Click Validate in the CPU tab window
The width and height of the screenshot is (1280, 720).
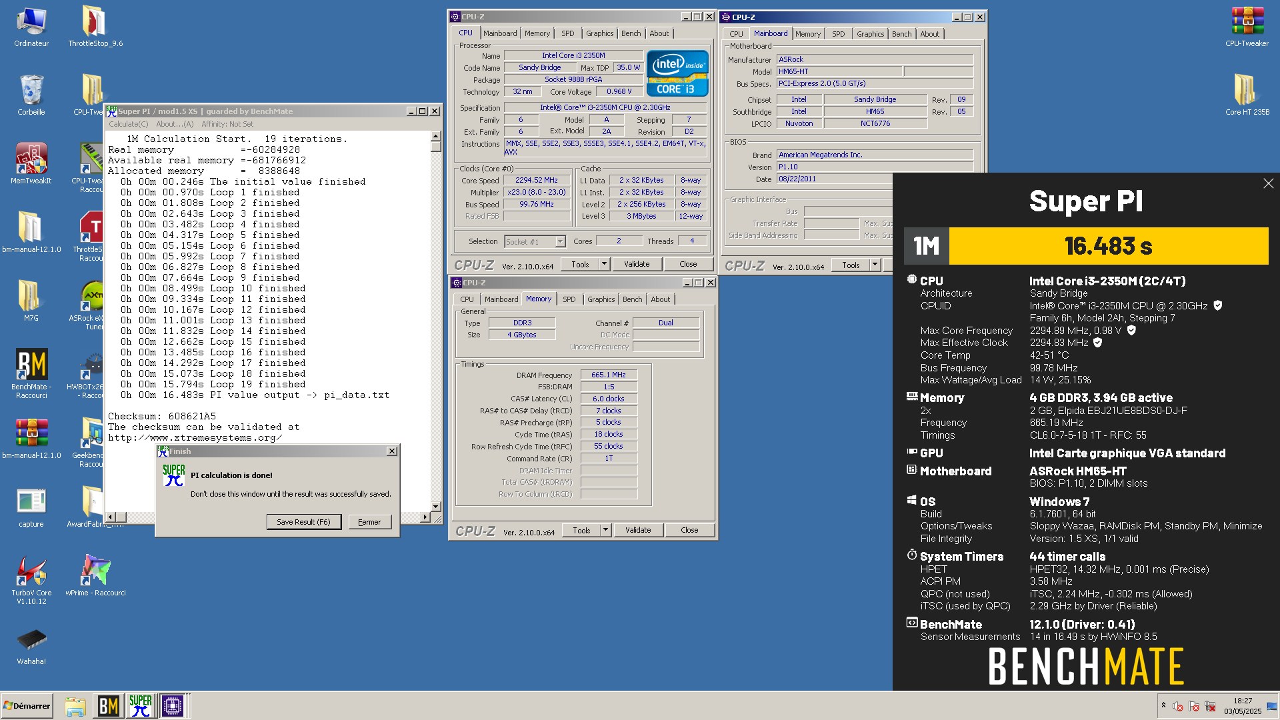[637, 264]
